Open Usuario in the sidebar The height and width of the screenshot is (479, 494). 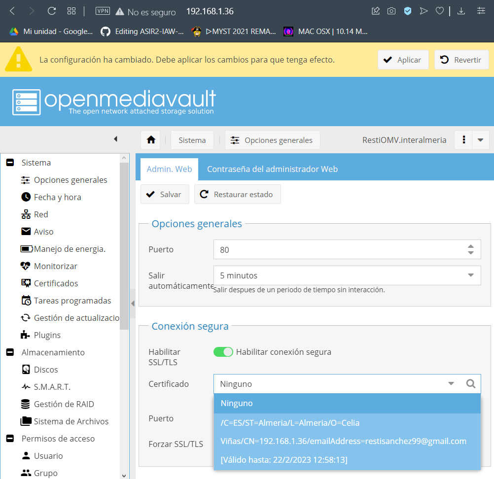pos(48,456)
